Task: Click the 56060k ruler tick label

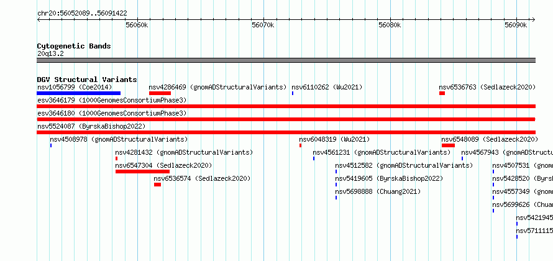Action: [x=137, y=25]
